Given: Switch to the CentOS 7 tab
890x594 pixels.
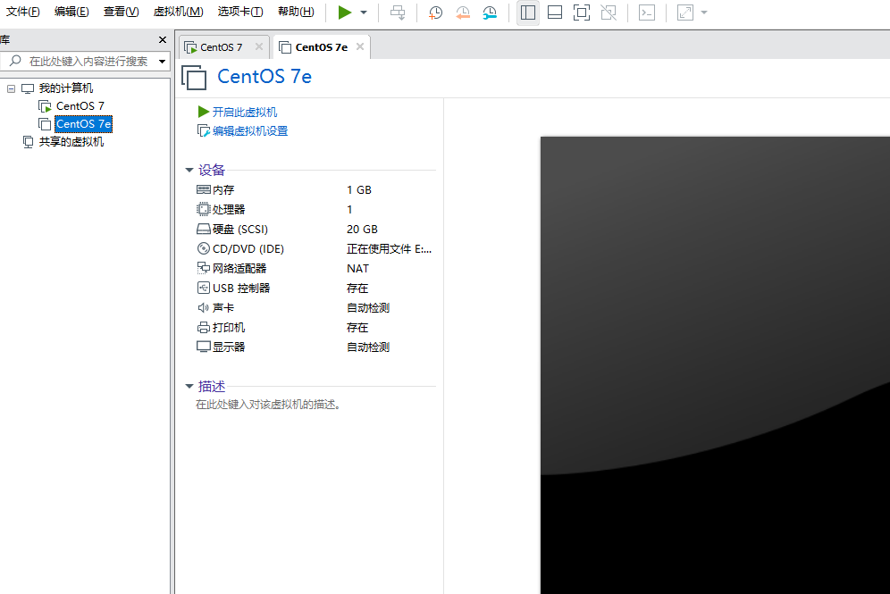Looking at the screenshot, I should 221,47.
